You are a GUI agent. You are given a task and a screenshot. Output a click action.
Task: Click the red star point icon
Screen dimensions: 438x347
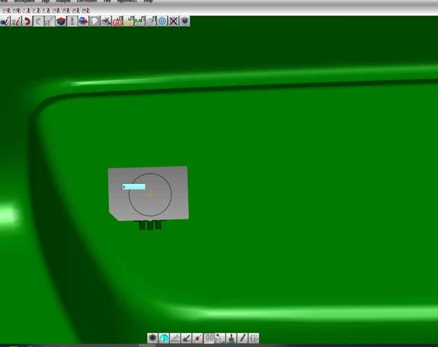[x=198, y=338]
